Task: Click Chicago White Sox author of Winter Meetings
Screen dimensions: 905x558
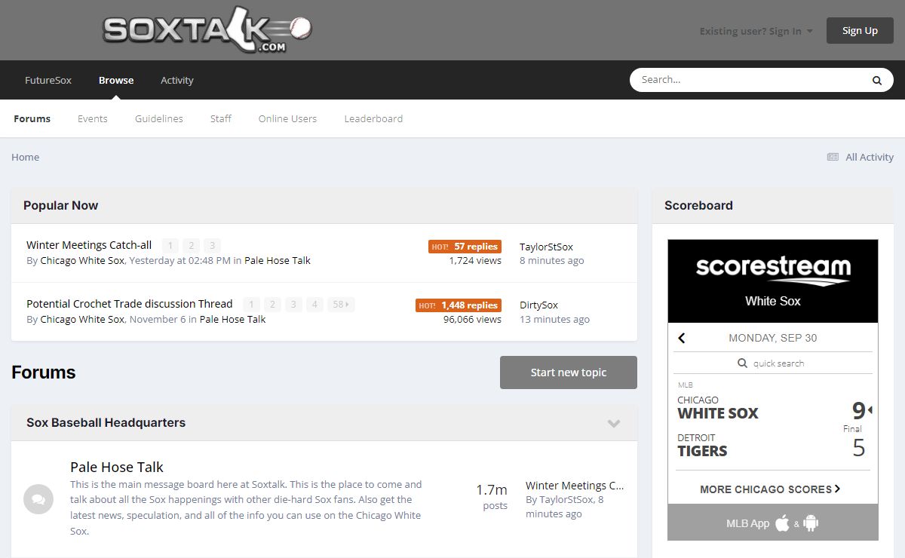Action: pos(82,261)
